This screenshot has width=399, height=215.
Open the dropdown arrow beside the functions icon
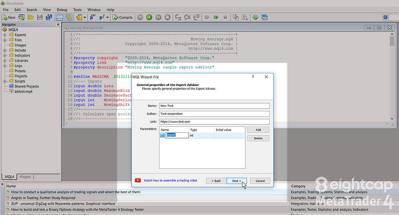click(x=107, y=18)
